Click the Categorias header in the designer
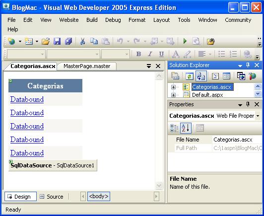 pyautogui.click(x=45, y=86)
